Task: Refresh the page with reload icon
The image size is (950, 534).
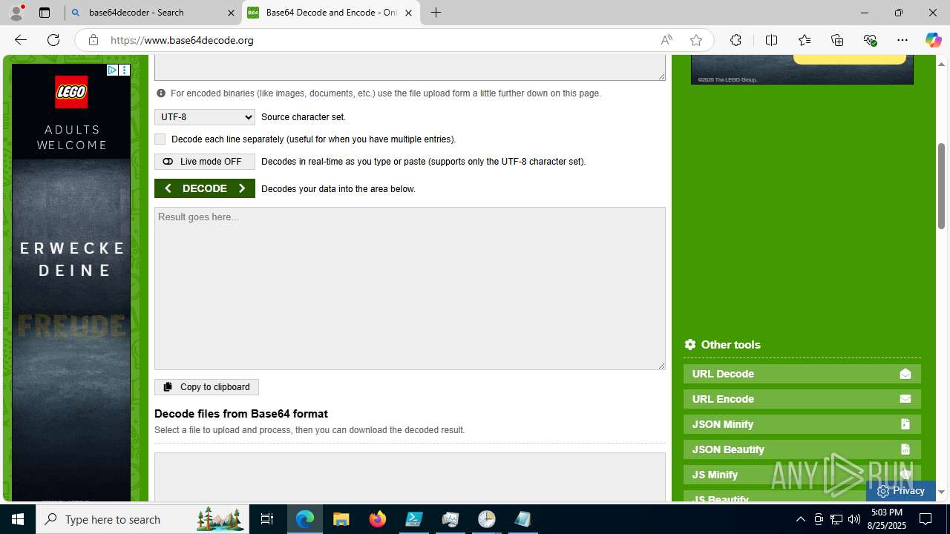Action: click(53, 40)
